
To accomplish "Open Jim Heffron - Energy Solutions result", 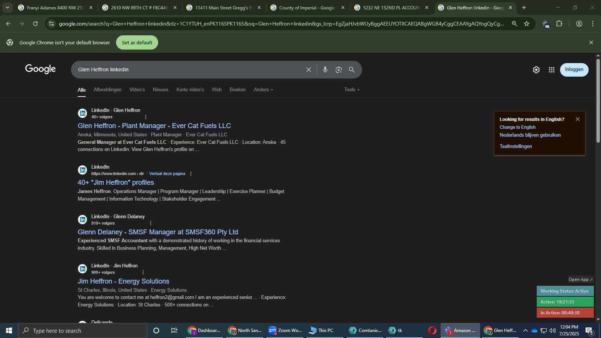I will point(123,281).
